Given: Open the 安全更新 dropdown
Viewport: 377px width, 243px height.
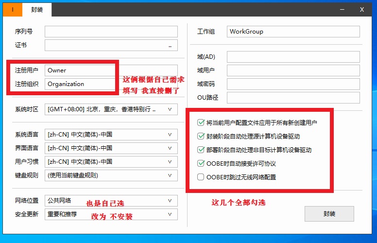Looking at the screenshot, I should pyautogui.click(x=170, y=214).
